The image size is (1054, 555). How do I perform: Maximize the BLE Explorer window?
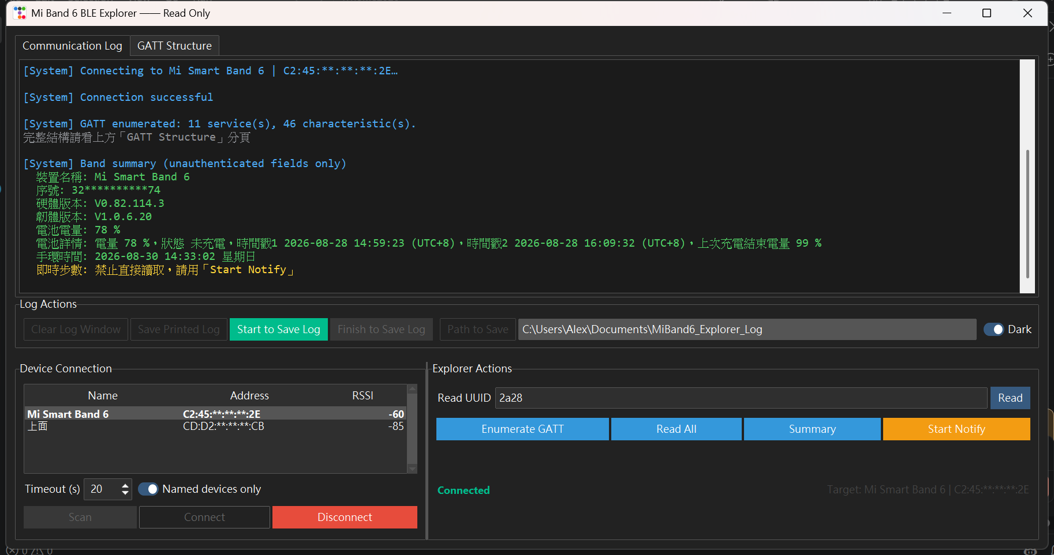987,13
